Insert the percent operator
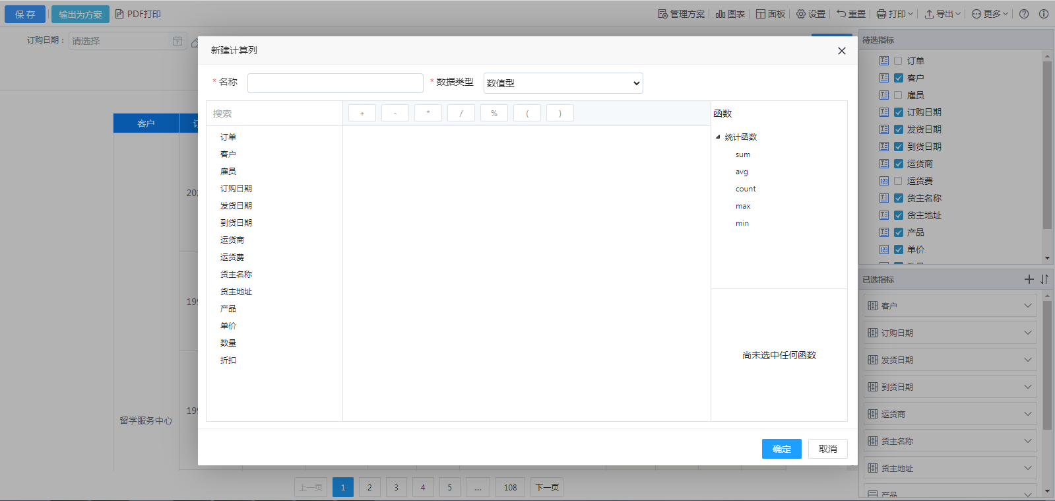 coord(494,114)
